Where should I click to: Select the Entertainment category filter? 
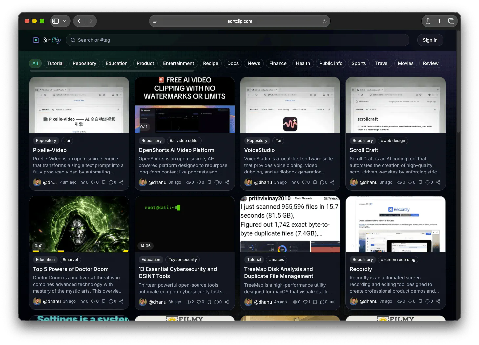click(178, 63)
